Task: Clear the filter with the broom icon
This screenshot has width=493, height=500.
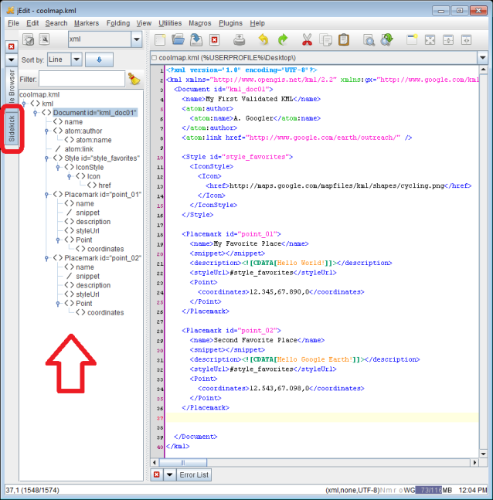Action: point(134,79)
